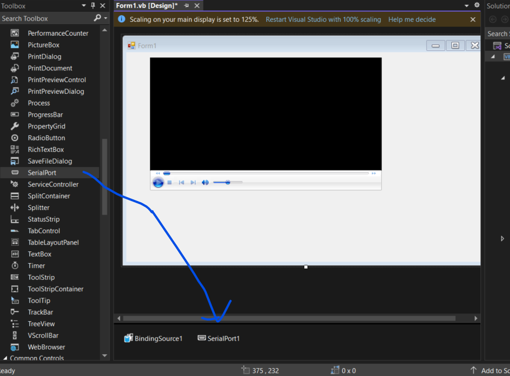Click in the Search Toolbox field
Screen dimensions: 510x376
pyautogui.click(x=47, y=18)
